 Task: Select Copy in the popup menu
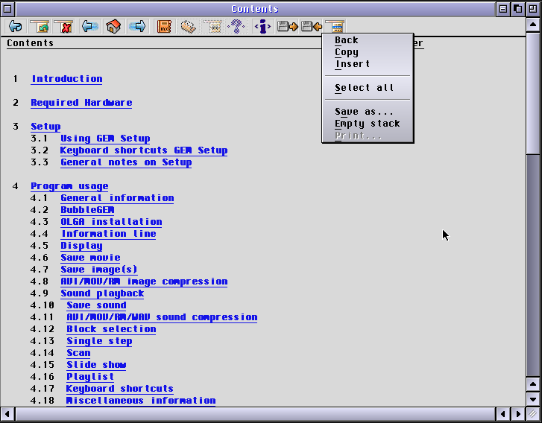(x=347, y=52)
